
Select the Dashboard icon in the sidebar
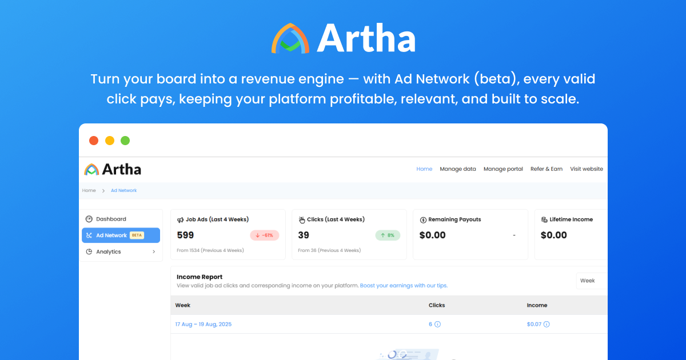click(90, 218)
